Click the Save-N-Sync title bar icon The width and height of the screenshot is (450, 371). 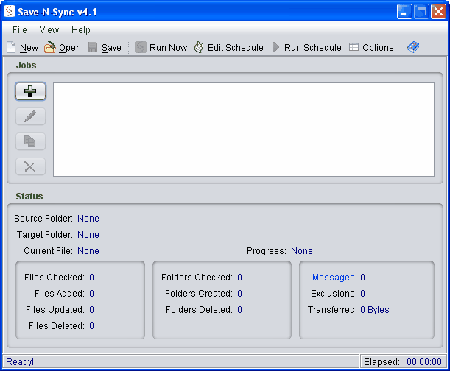coord(9,12)
